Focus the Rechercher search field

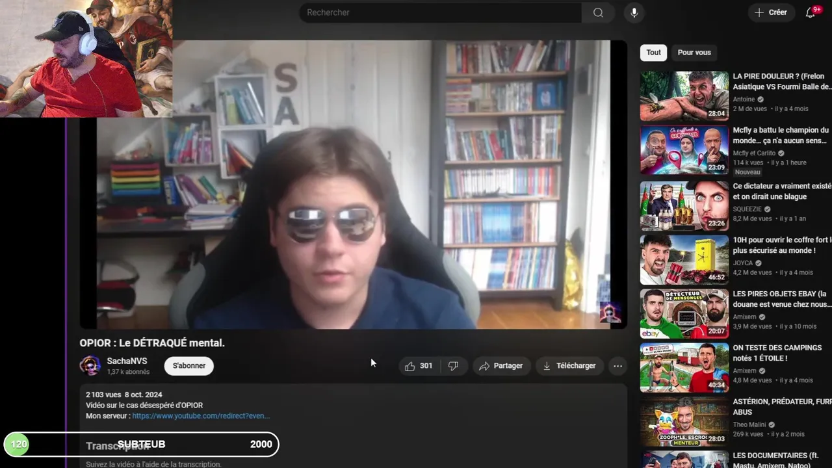(441, 12)
